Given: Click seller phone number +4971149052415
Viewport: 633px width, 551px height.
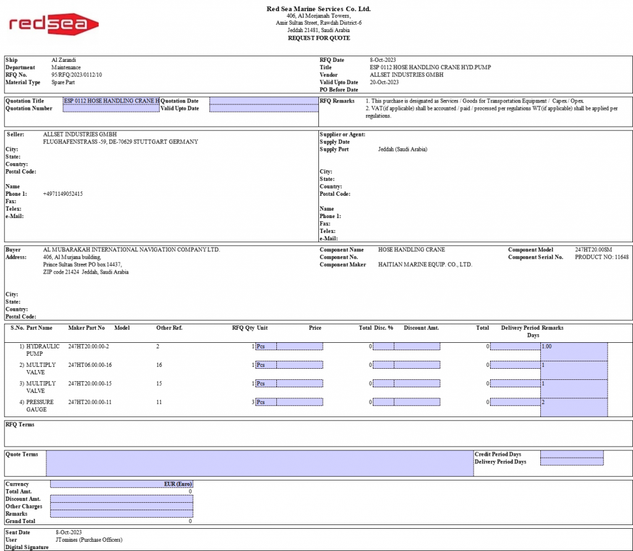Looking at the screenshot, I should [63, 194].
